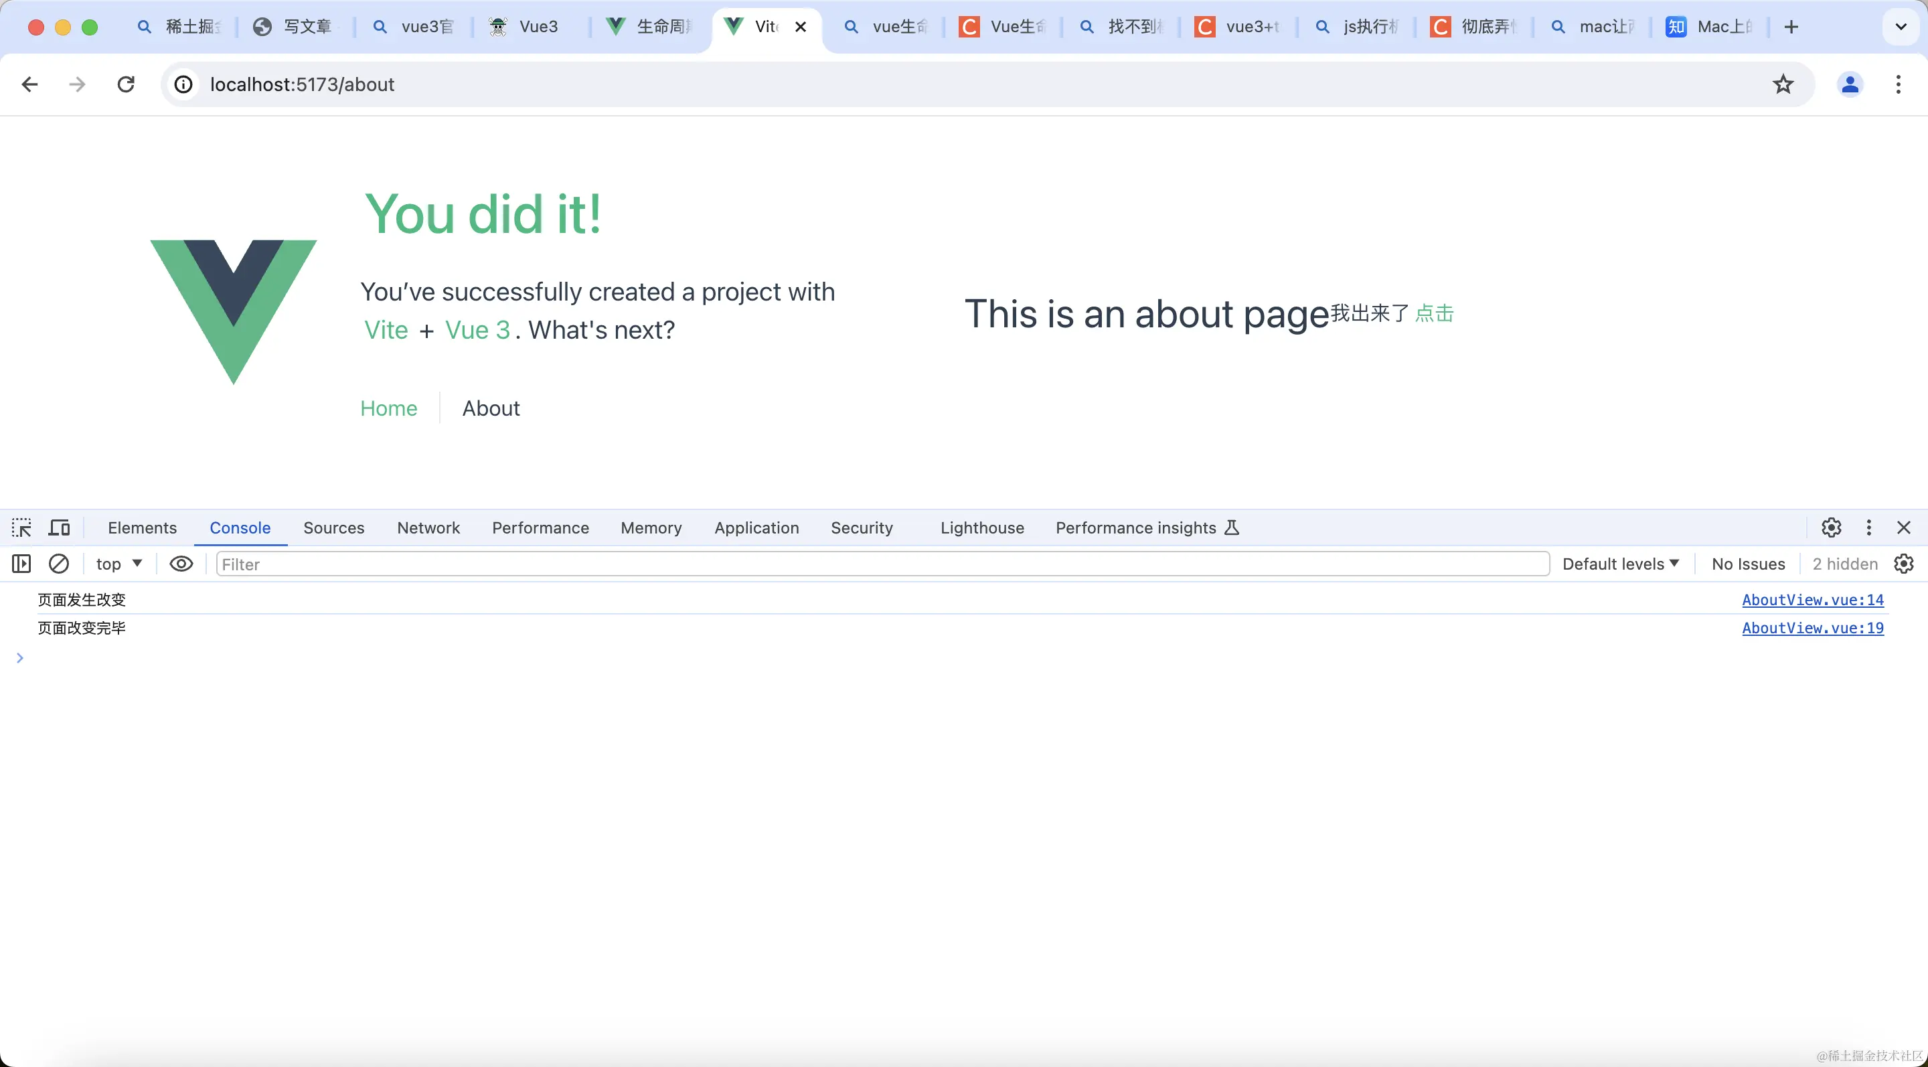Click into the console Filter field
Viewport: 1928px width, 1067px height.
[x=882, y=564]
